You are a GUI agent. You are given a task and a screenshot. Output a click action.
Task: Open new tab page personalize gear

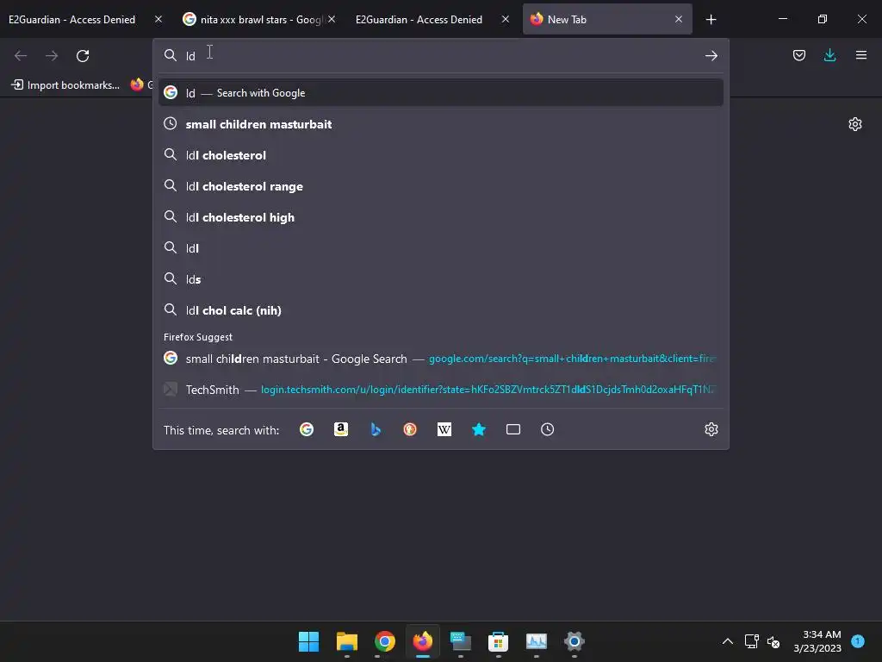855,124
